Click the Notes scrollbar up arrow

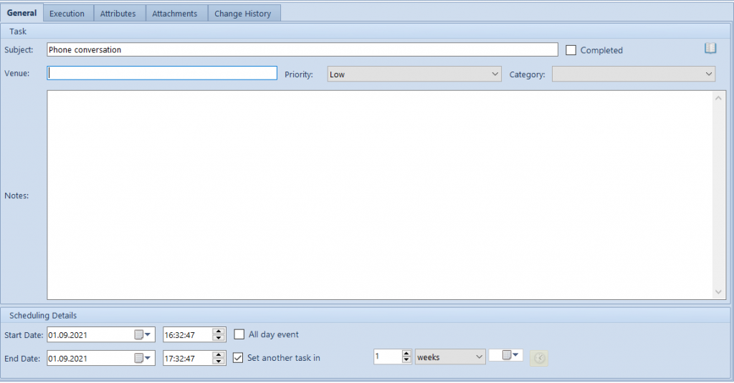click(x=718, y=98)
